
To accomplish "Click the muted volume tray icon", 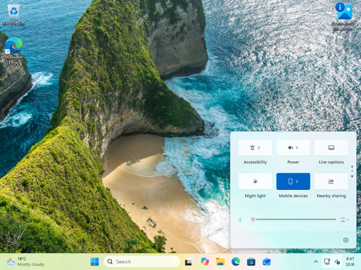I will [337, 262].
